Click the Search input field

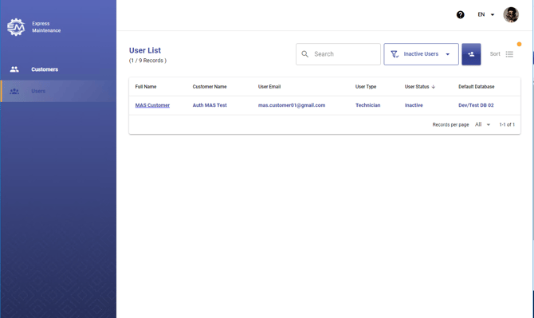click(x=338, y=54)
